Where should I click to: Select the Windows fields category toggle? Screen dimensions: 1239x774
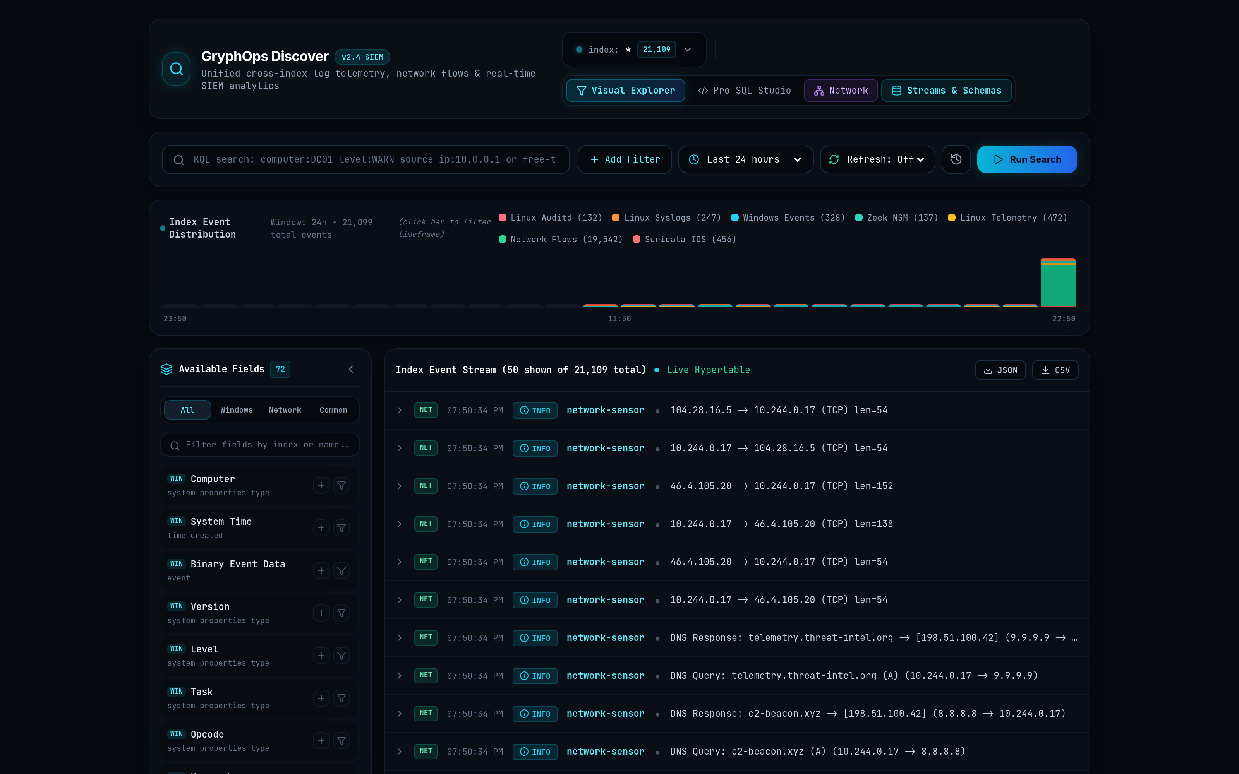[236, 410]
